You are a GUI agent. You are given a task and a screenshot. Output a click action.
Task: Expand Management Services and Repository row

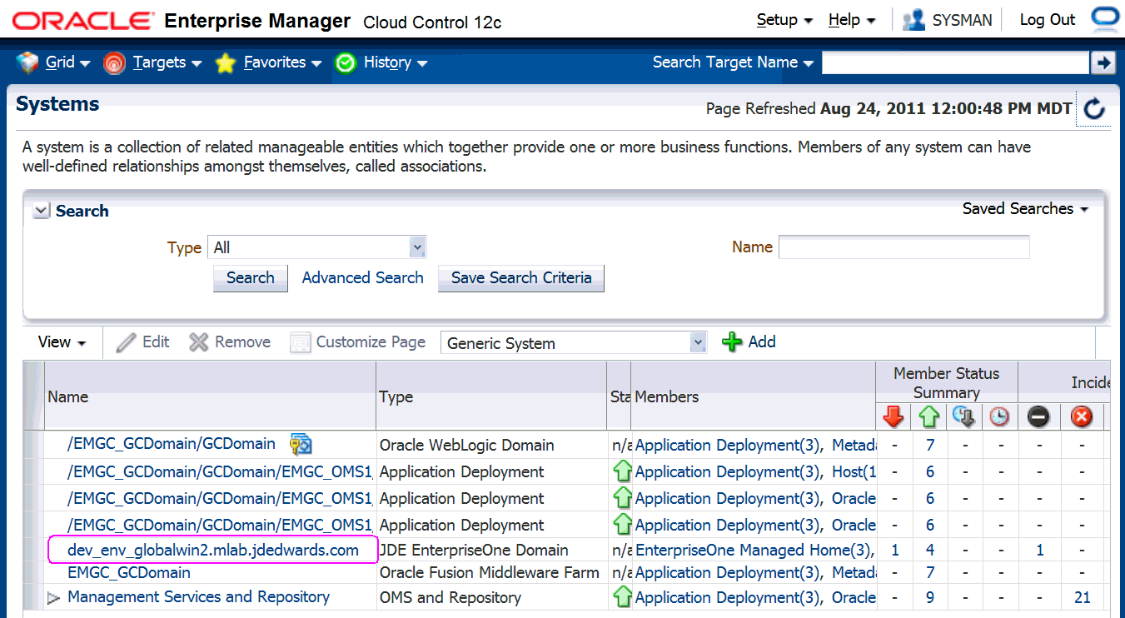click(54, 598)
